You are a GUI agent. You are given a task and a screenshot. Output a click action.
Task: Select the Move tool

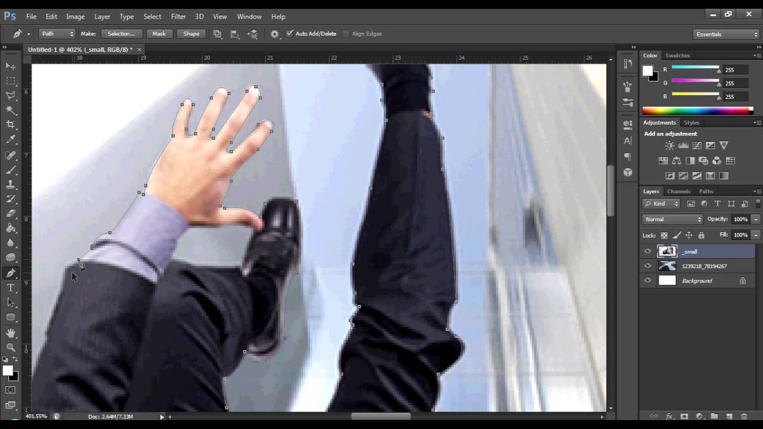pos(11,66)
